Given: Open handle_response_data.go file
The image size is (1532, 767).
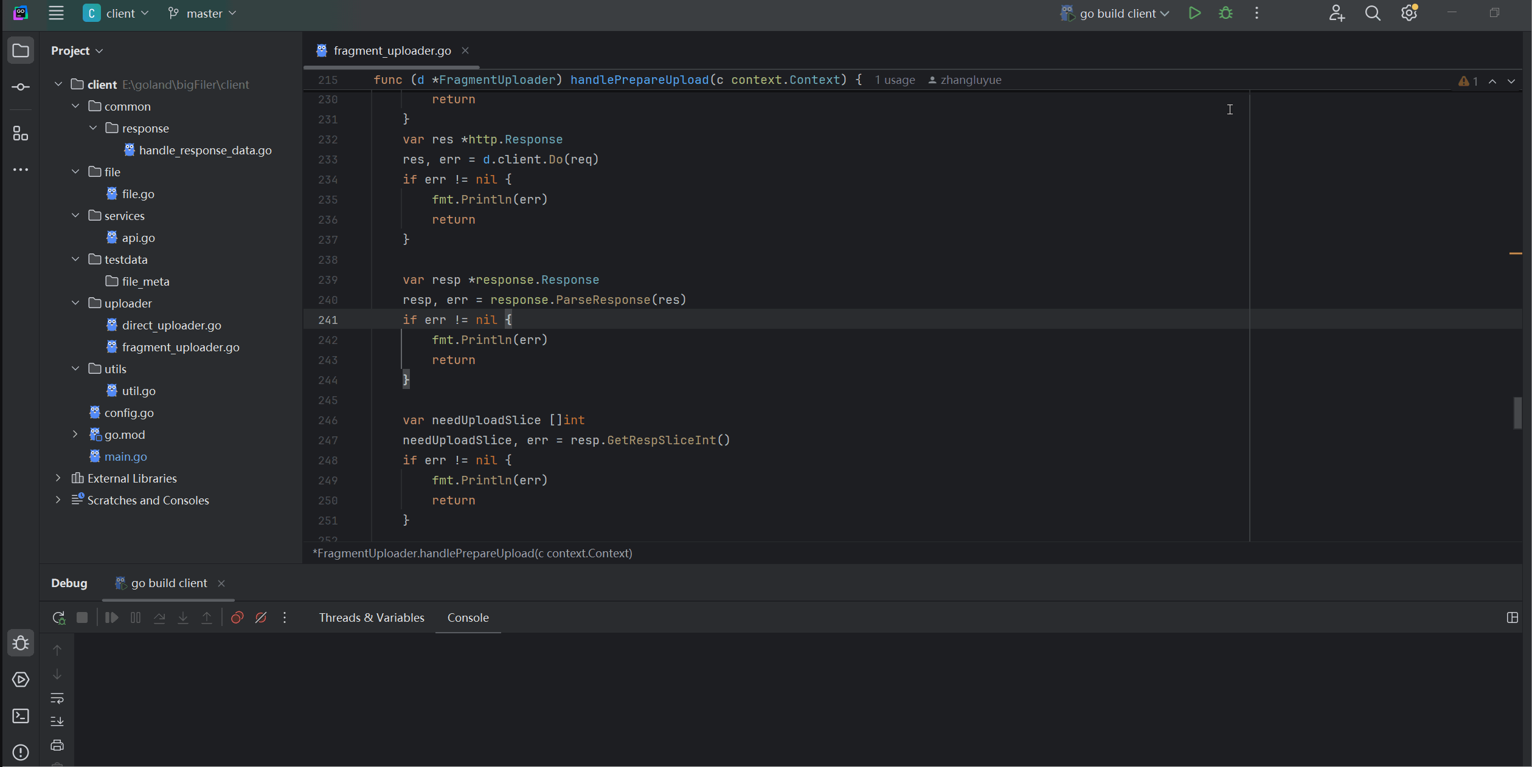Looking at the screenshot, I should tap(206, 150).
